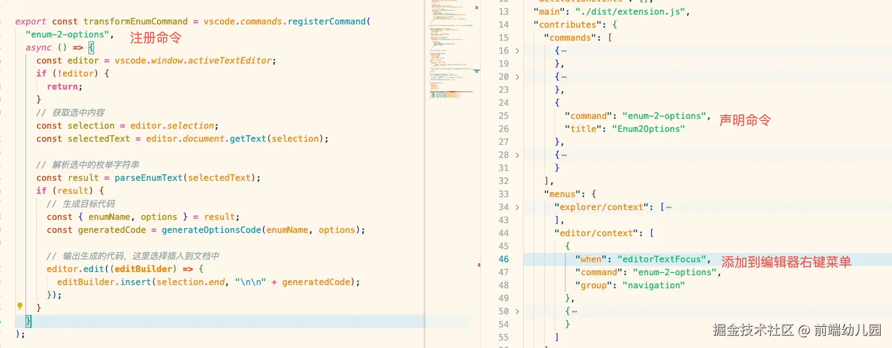Click the "./dist/extension.js" value
This screenshot has width=892, height=348.
point(630,11)
